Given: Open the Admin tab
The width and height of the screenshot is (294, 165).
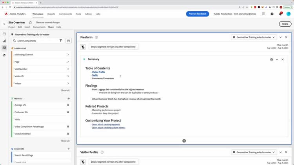Looking at the screenshot, I should point(88,14).
